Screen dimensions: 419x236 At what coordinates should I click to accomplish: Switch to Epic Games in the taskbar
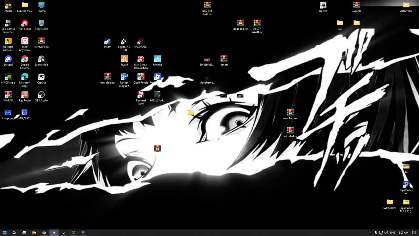point(83,233)
